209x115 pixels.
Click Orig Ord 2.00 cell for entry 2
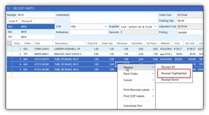tap(92, 54)
